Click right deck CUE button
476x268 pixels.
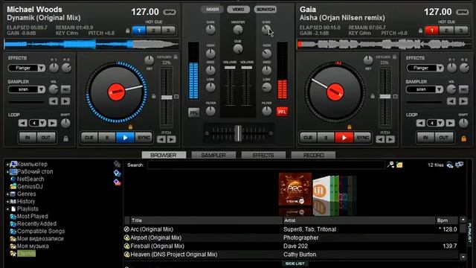308,138
